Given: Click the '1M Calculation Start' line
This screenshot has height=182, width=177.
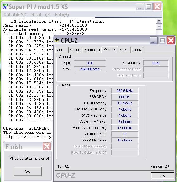Looking at the screenshot, I should 58,21.
